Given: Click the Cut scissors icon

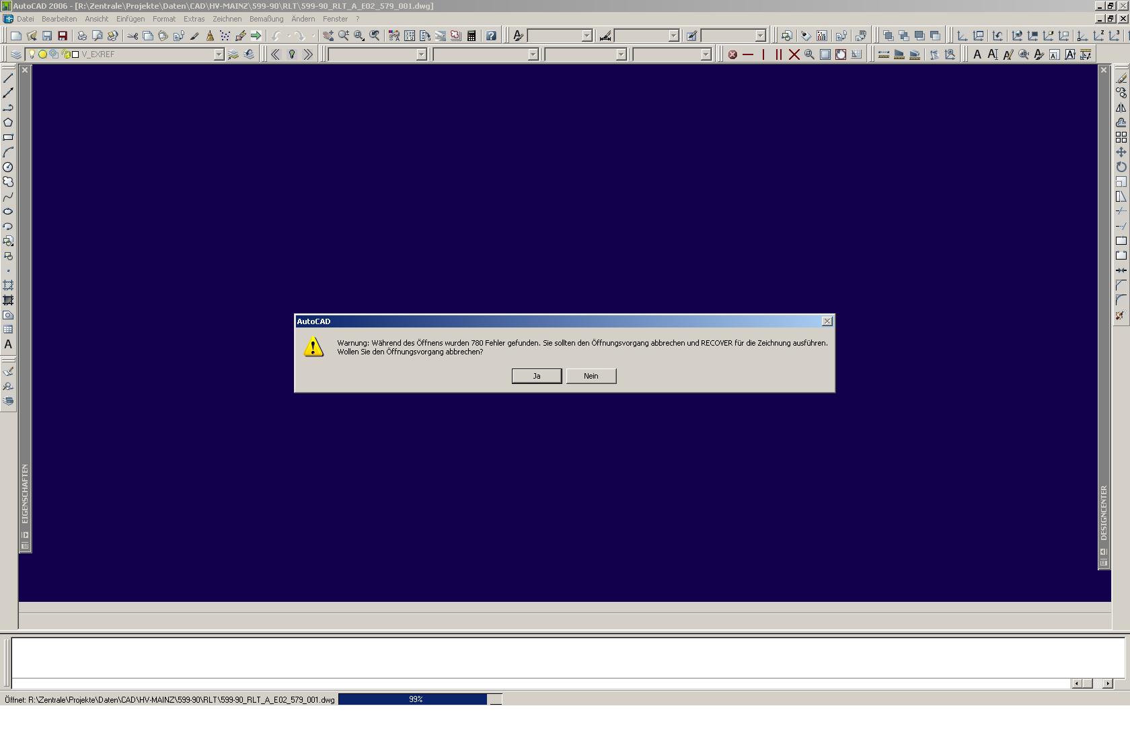Looking at the screenshot, I should coord(133,36).
